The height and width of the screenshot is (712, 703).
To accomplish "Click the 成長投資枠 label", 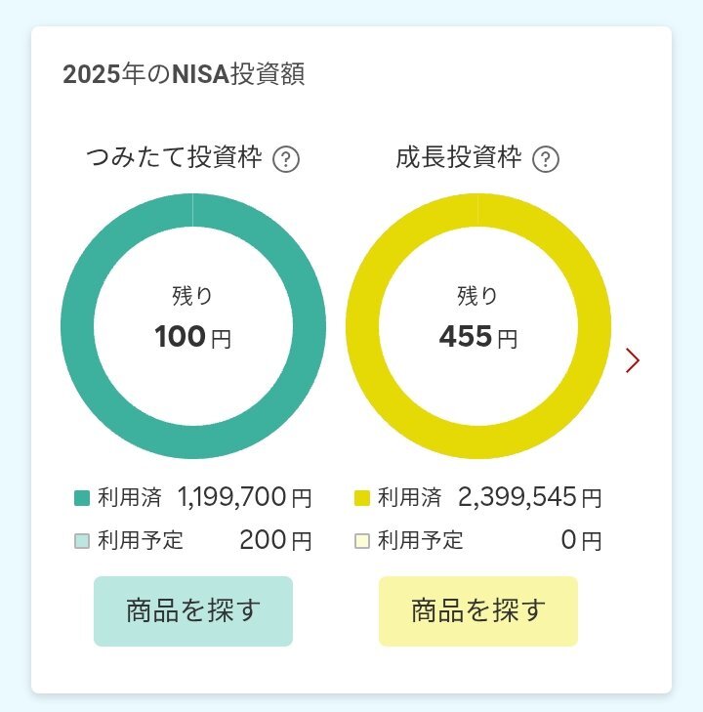I will tap(459, 158).
